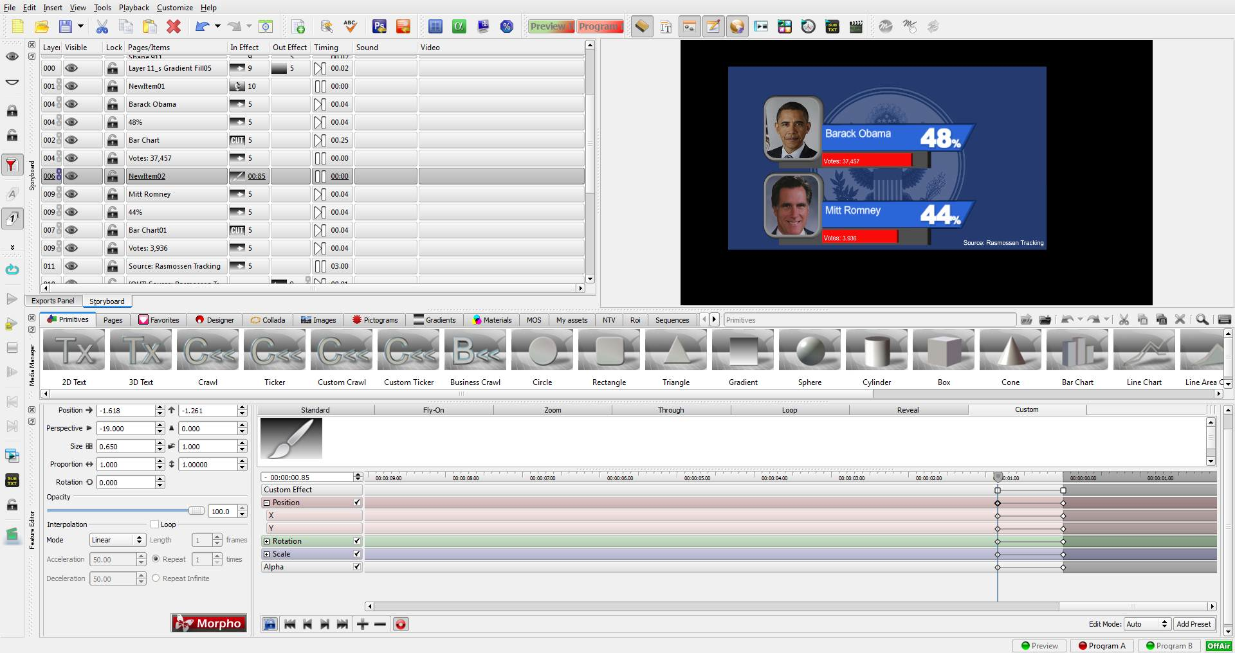Choose the Ticker primitive
The image size is (1235, 653).
coord(275,357)
